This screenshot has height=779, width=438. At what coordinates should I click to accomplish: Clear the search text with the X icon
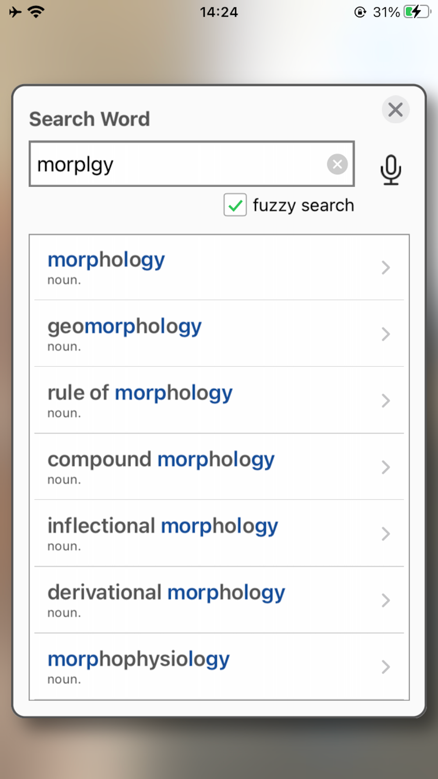pos(337,164)
